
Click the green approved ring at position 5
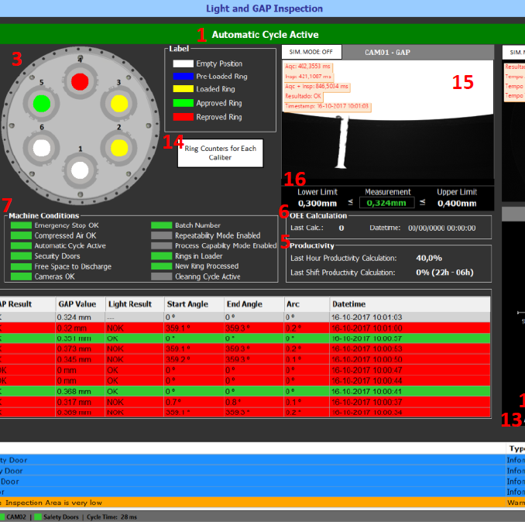coord(42,103)
